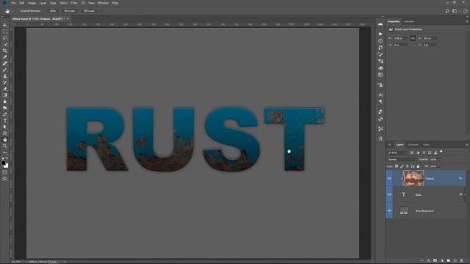Screen dimensions: 470x264
Task: Expand Rust layer effects arrow
Action: coord(465,194)
